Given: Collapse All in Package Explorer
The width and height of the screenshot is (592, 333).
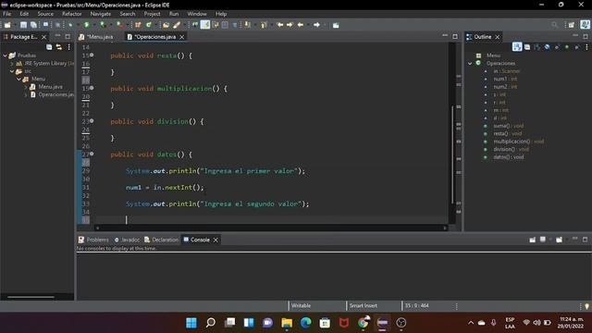Looking at the screenshot, I should 49,47.
